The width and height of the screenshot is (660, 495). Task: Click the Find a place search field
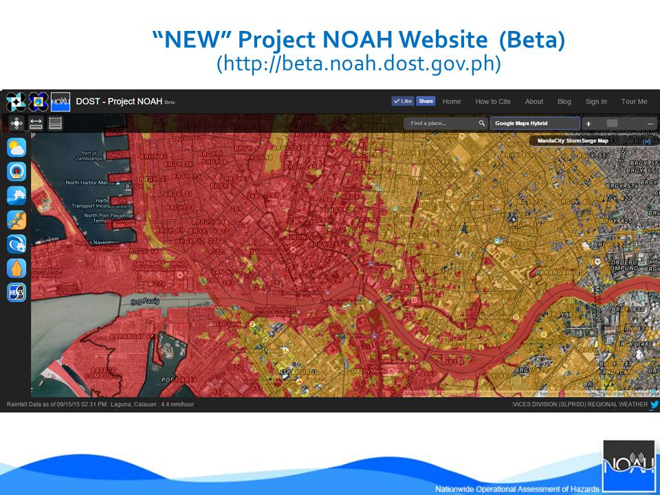tap(445, 123)
